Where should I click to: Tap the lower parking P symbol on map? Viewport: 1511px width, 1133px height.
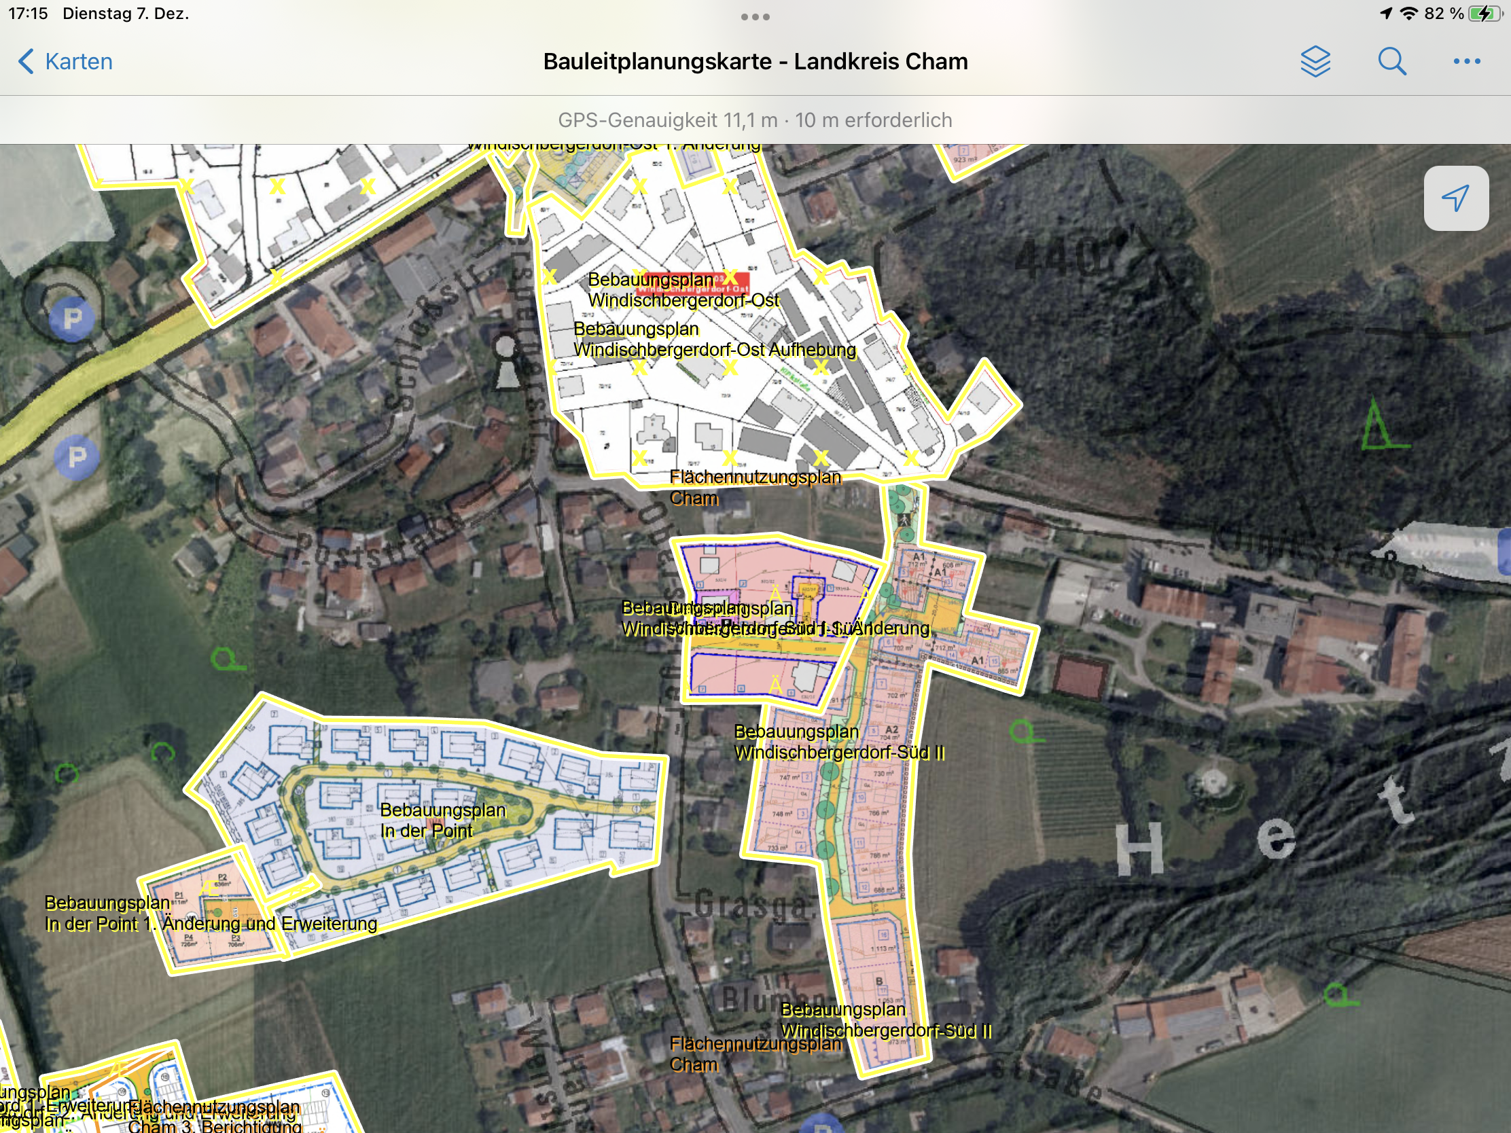point(77,456)
